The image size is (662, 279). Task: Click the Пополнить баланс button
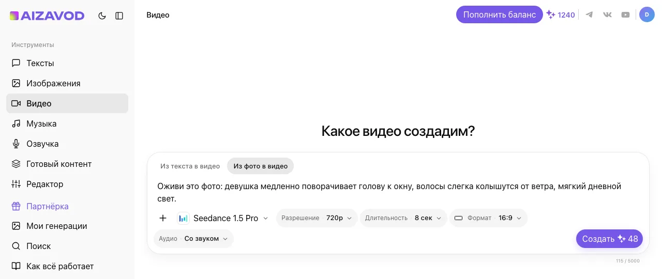(500, 14)
